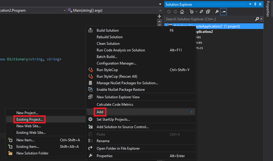273x161 pixels.
Task: Select Existing Project... from the Add submenu
Action: 30,119
